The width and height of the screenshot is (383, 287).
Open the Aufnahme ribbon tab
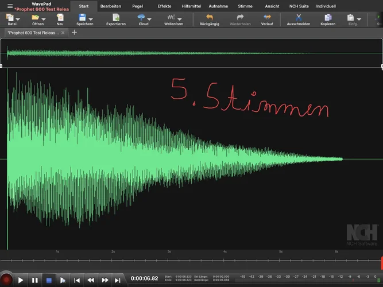pyautogui.click(x=219, y=6)
